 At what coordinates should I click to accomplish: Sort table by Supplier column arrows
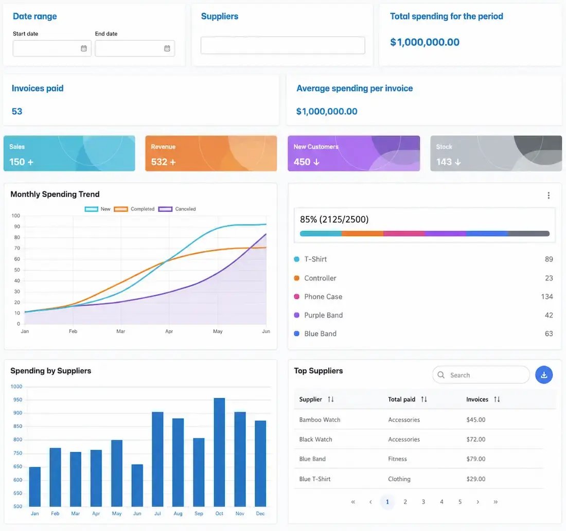pos(331,399)
